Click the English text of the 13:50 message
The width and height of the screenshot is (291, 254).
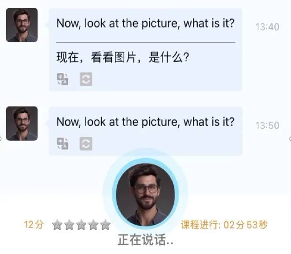[146, 122]
